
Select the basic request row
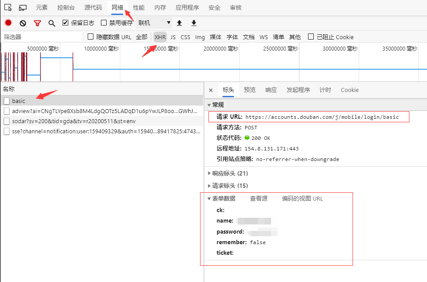(102, 101)
